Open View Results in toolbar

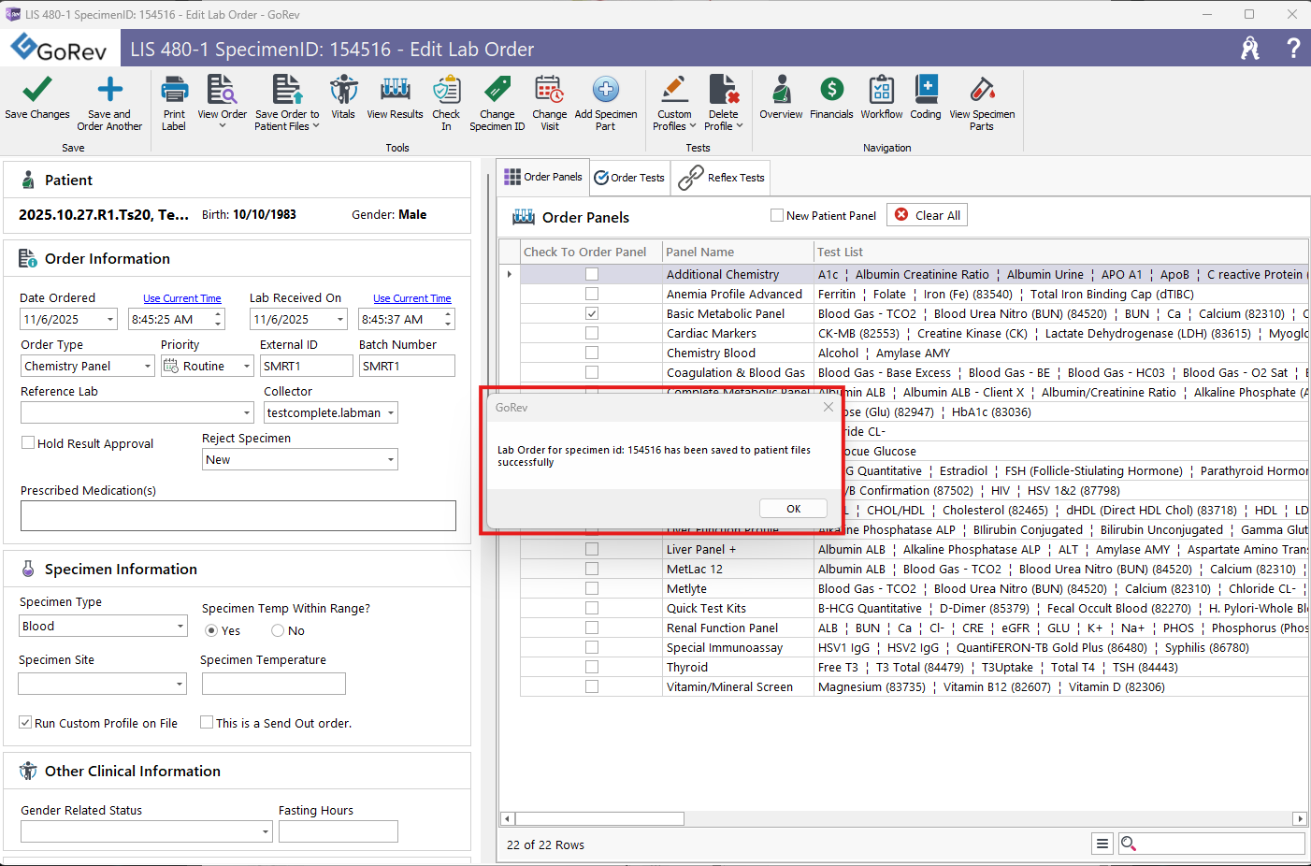point(395,91)
